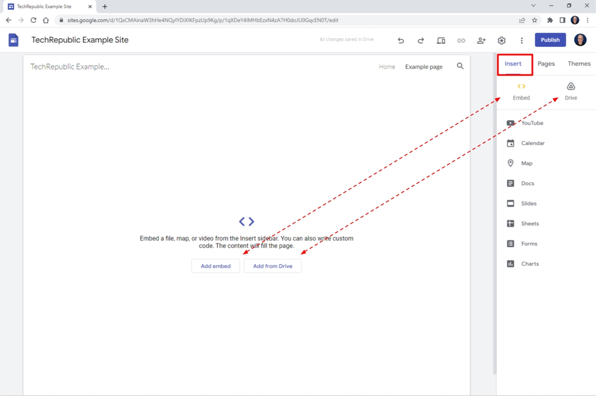The image size is (596, 396).
Task: Click the tab search chevron
Action: coord(533,6)
